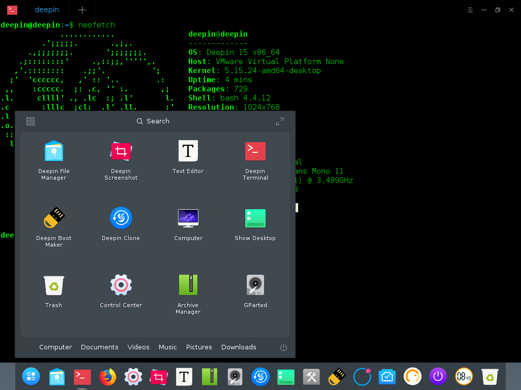Open hammer and wrench tools icon in dock
The width and height of the screenshot is (521, 390).
tap(311, 377)
